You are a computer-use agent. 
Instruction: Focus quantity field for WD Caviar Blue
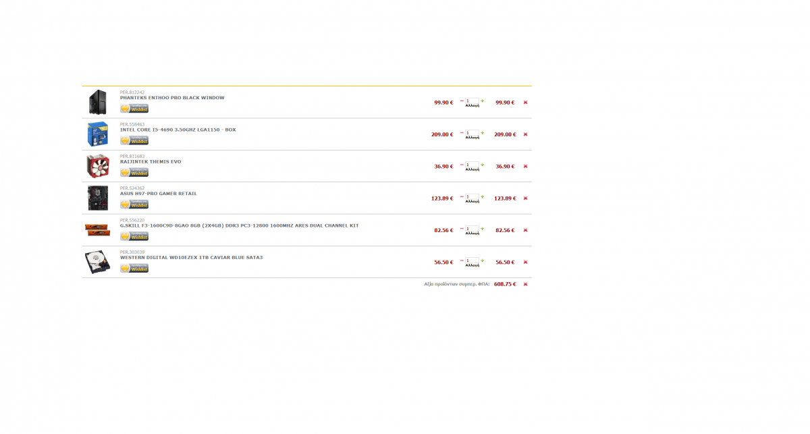pyautogui.click(x=472, y=260)
